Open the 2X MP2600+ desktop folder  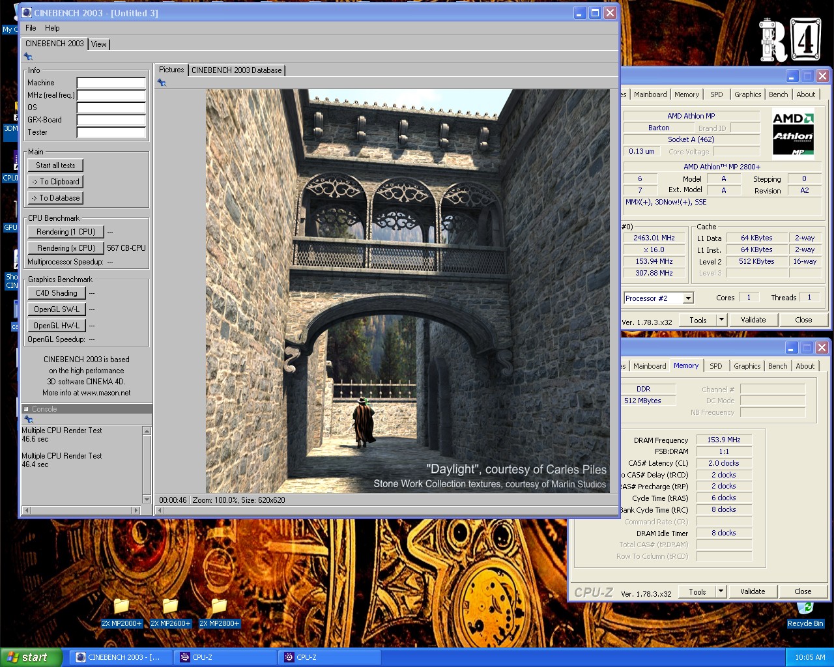click(x=170, y=607)
